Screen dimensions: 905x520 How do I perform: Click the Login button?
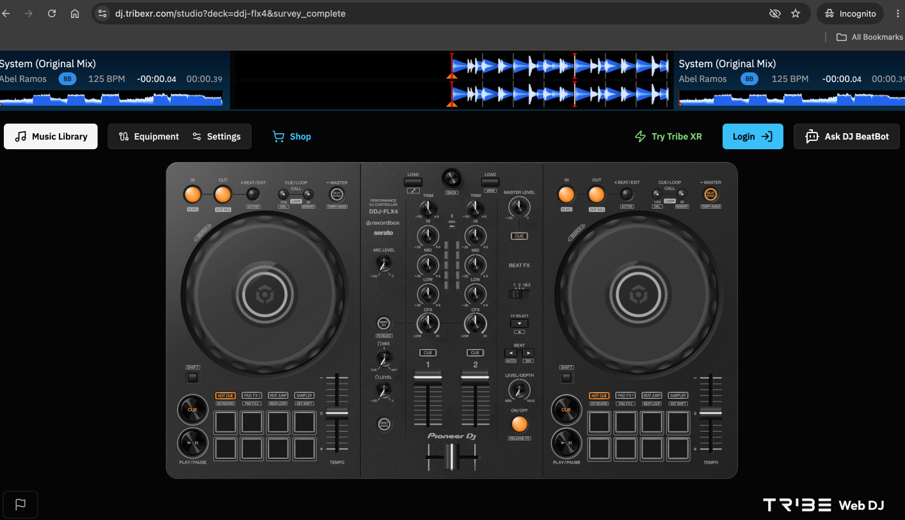[x=753, y=136]
